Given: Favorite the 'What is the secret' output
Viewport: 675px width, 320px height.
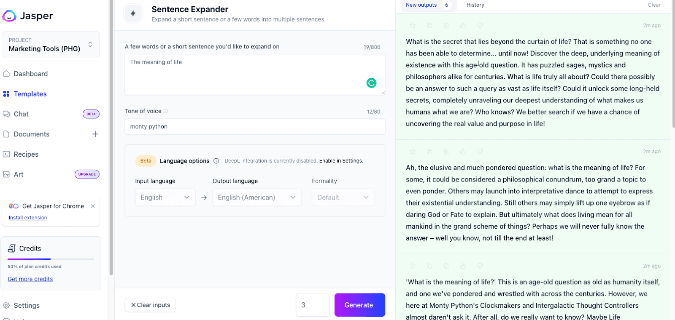Looking at the screenshot, I should click(413, 26).
